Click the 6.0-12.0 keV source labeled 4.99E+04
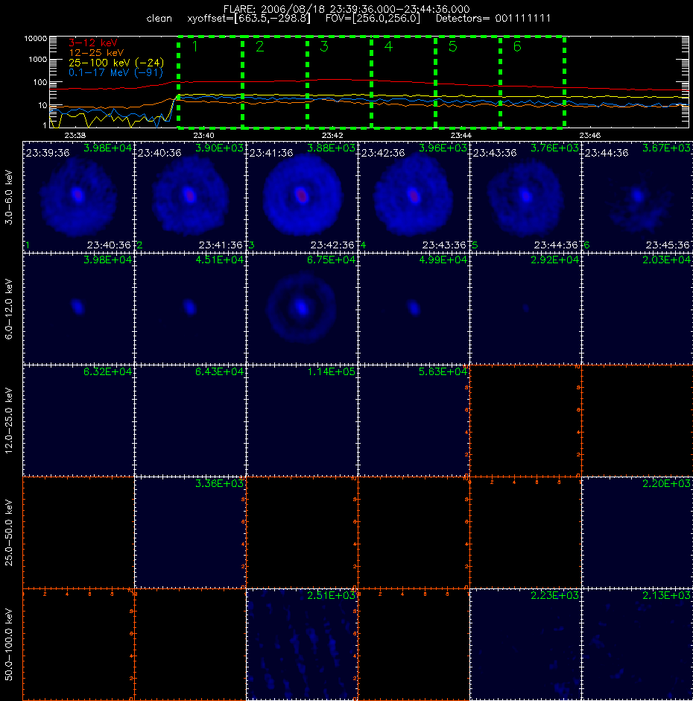693x701 pixels. [414, 309]
